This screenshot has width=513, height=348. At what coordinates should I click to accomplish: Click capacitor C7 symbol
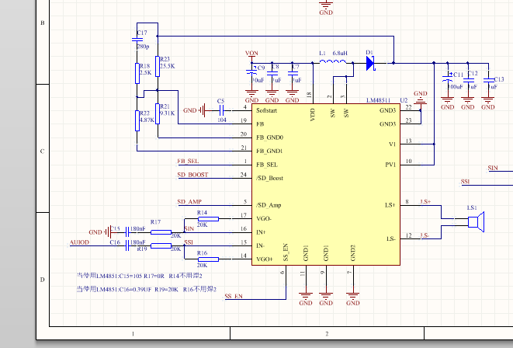[x=293, y=74]
